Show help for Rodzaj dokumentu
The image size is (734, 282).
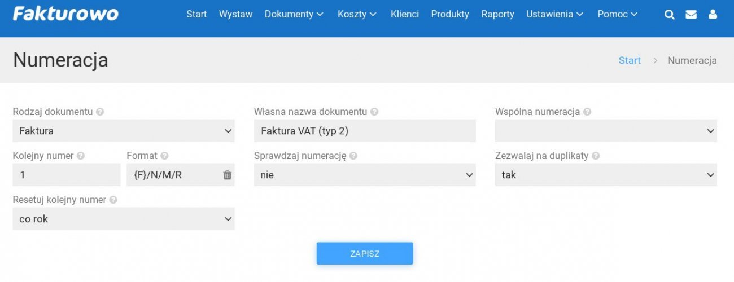100,112
